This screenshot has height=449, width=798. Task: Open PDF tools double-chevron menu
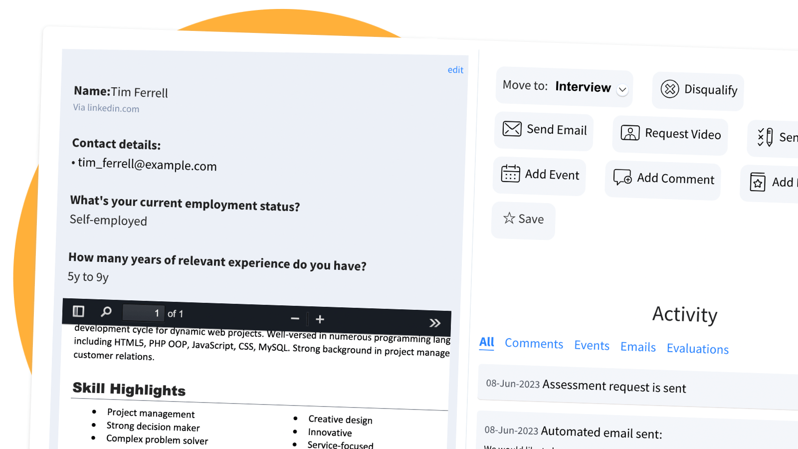coord(435,323)
